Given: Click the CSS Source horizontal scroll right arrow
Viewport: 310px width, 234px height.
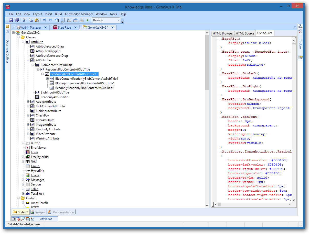Looking at the screenshot, I should click(290, 205).
